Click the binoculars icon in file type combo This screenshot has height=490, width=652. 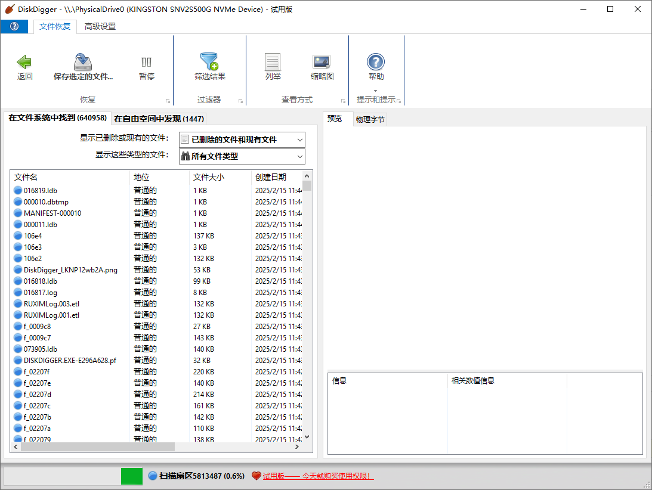coord(186,156)
